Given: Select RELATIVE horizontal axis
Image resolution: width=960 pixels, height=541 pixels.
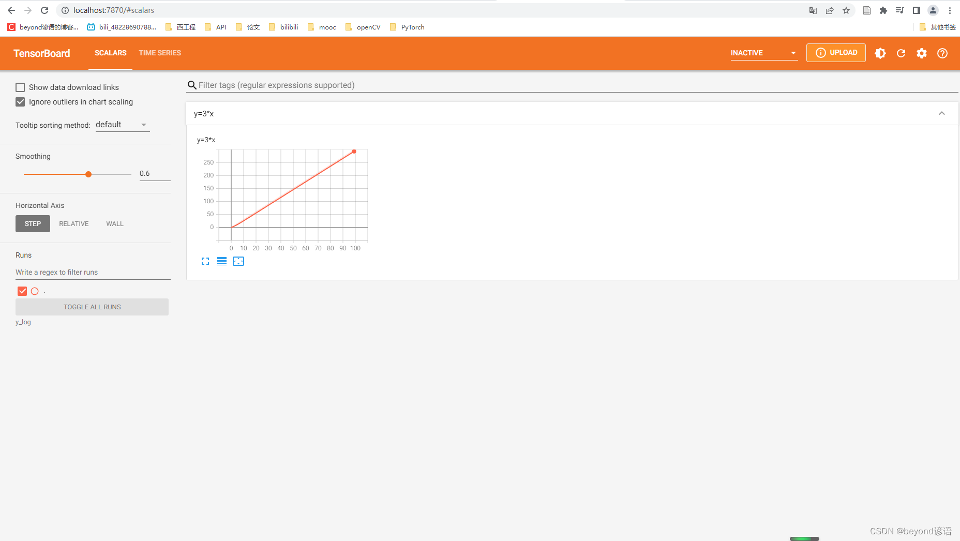Looking at the screenshot, I should pyautogui.click(x=74, y=224).
